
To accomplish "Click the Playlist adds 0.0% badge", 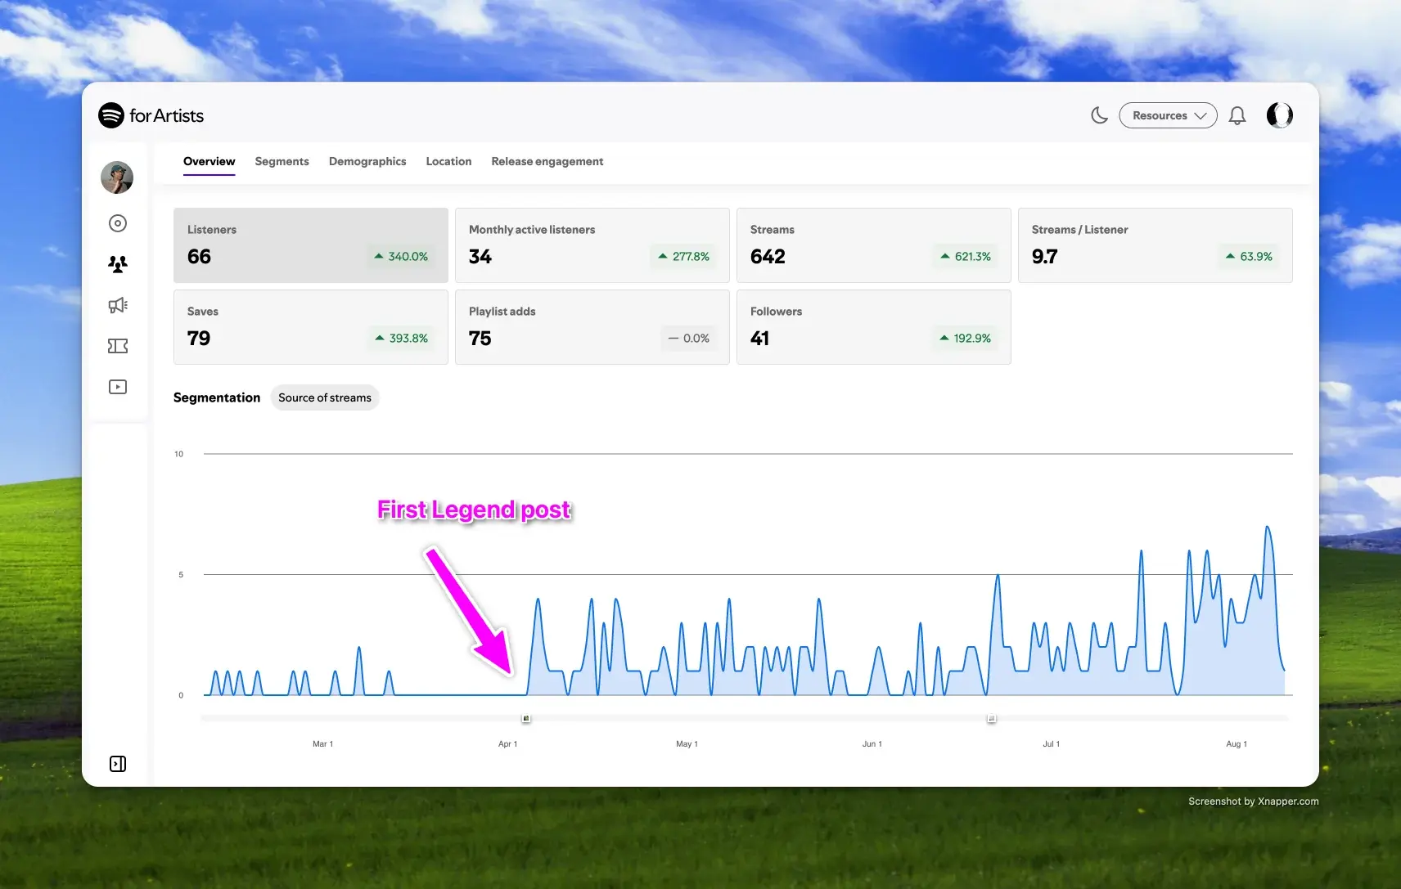I will (689, 338).
